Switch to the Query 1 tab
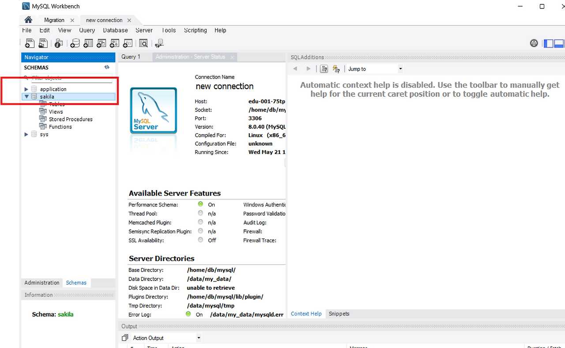 point(131,57)
